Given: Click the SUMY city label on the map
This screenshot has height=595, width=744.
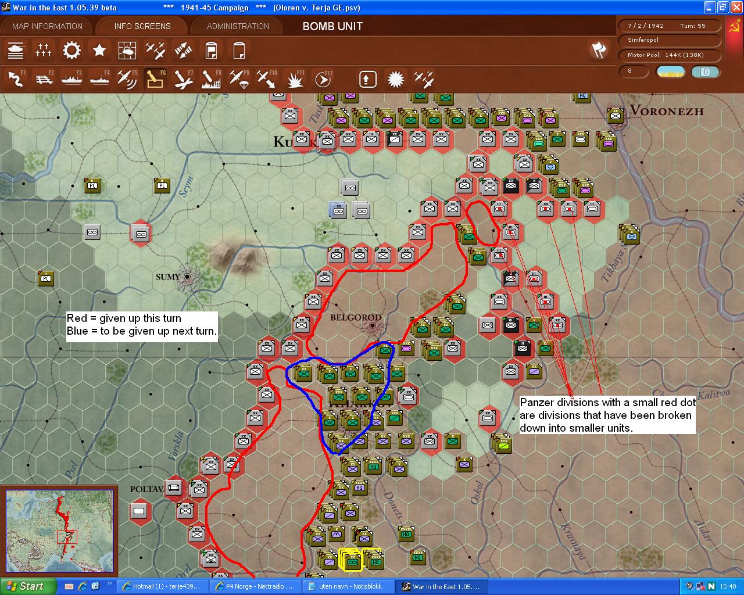Looking at the screenshot, I should coord(168,277).
